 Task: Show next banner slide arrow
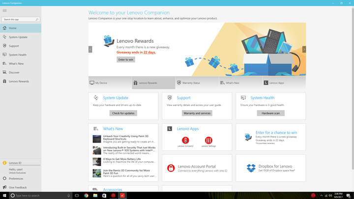tap(304, 49)
